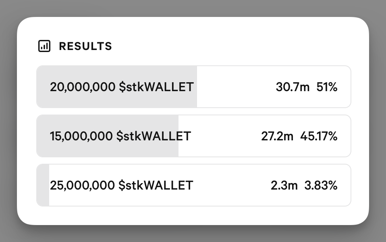The image size is (386, 242).
Task: Select the 25,000,000 $stkWALLET option row
Action: (194, 185)
